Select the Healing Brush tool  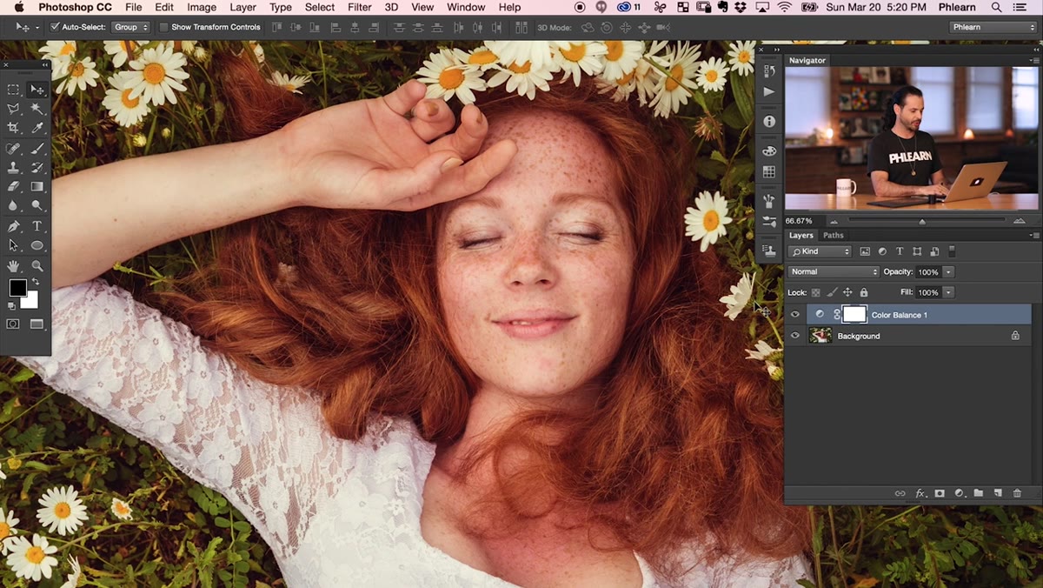click(14, 149)
